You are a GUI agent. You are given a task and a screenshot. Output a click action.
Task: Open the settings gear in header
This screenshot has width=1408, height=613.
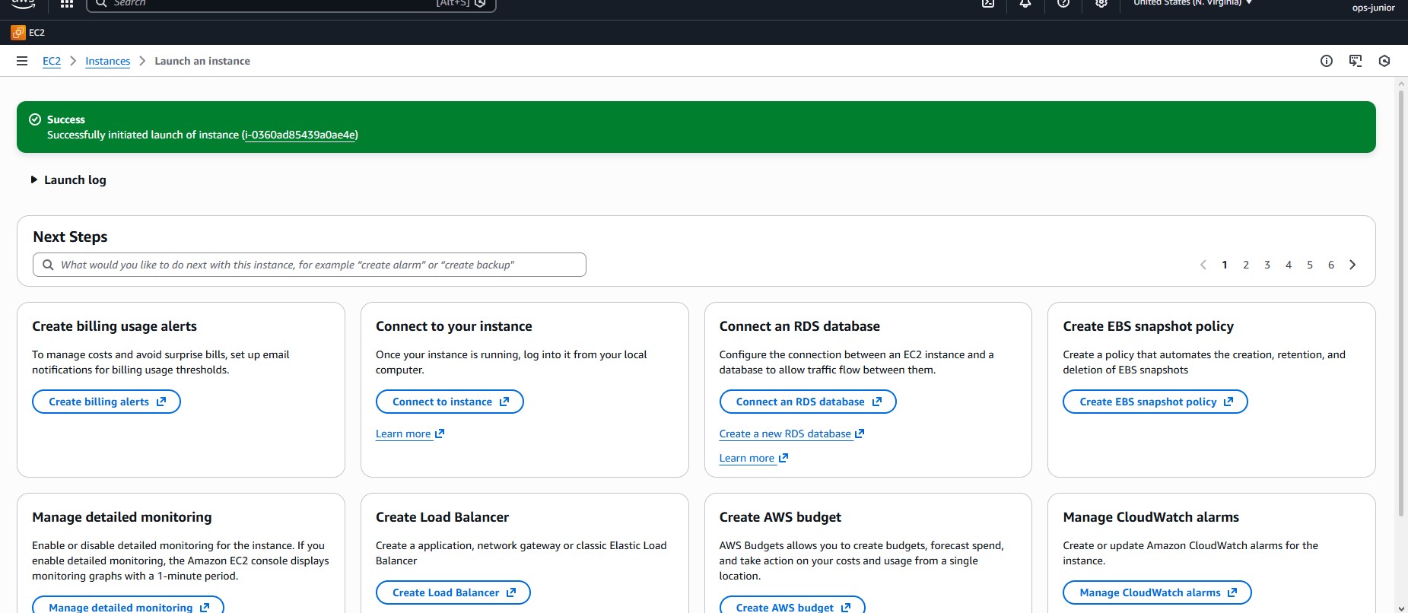[1101, 4]
